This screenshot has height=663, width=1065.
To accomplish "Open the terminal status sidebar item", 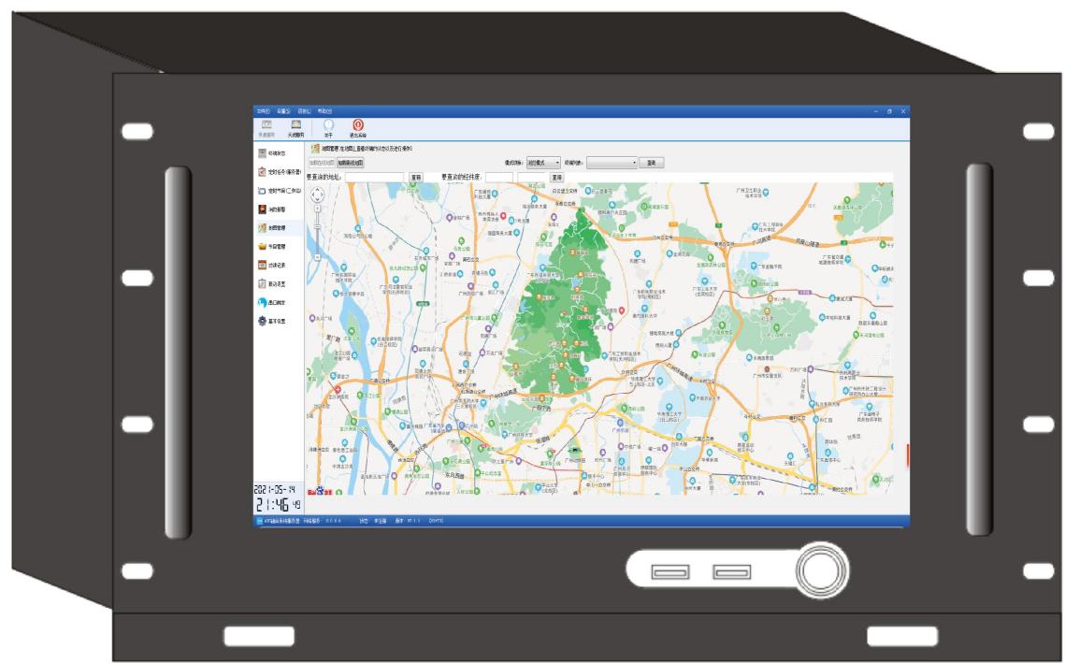I will pyautogui.click(x=263, y=153).
